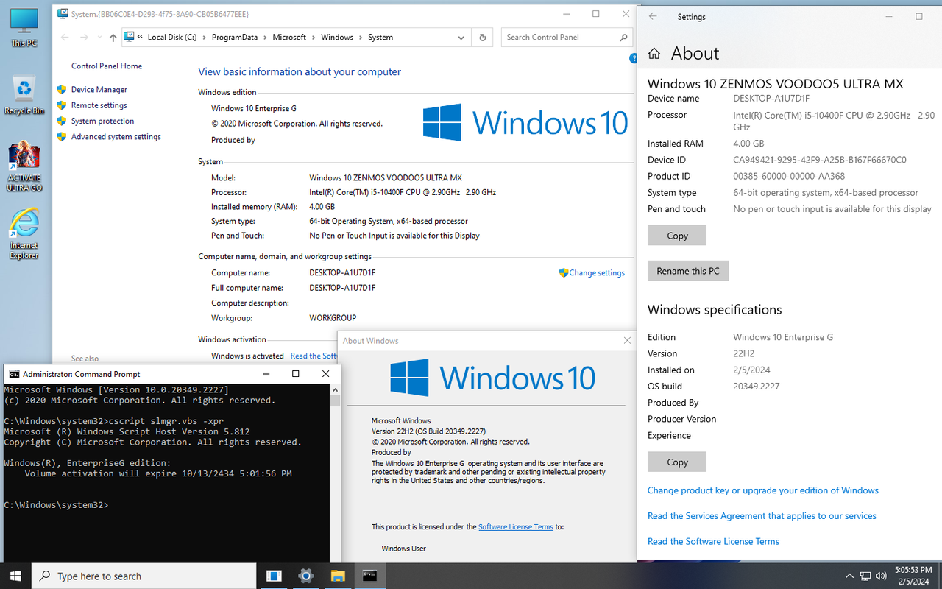942x589 pixels.
Task: Open the Recycle Bin desktop icon
Action: [24, 96]
